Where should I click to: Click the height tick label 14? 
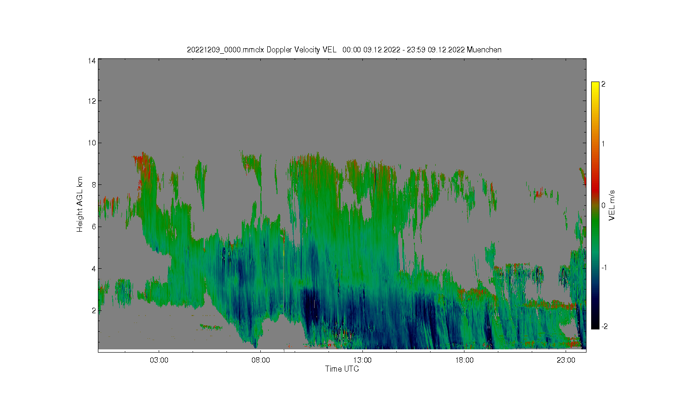coord(92,61)
